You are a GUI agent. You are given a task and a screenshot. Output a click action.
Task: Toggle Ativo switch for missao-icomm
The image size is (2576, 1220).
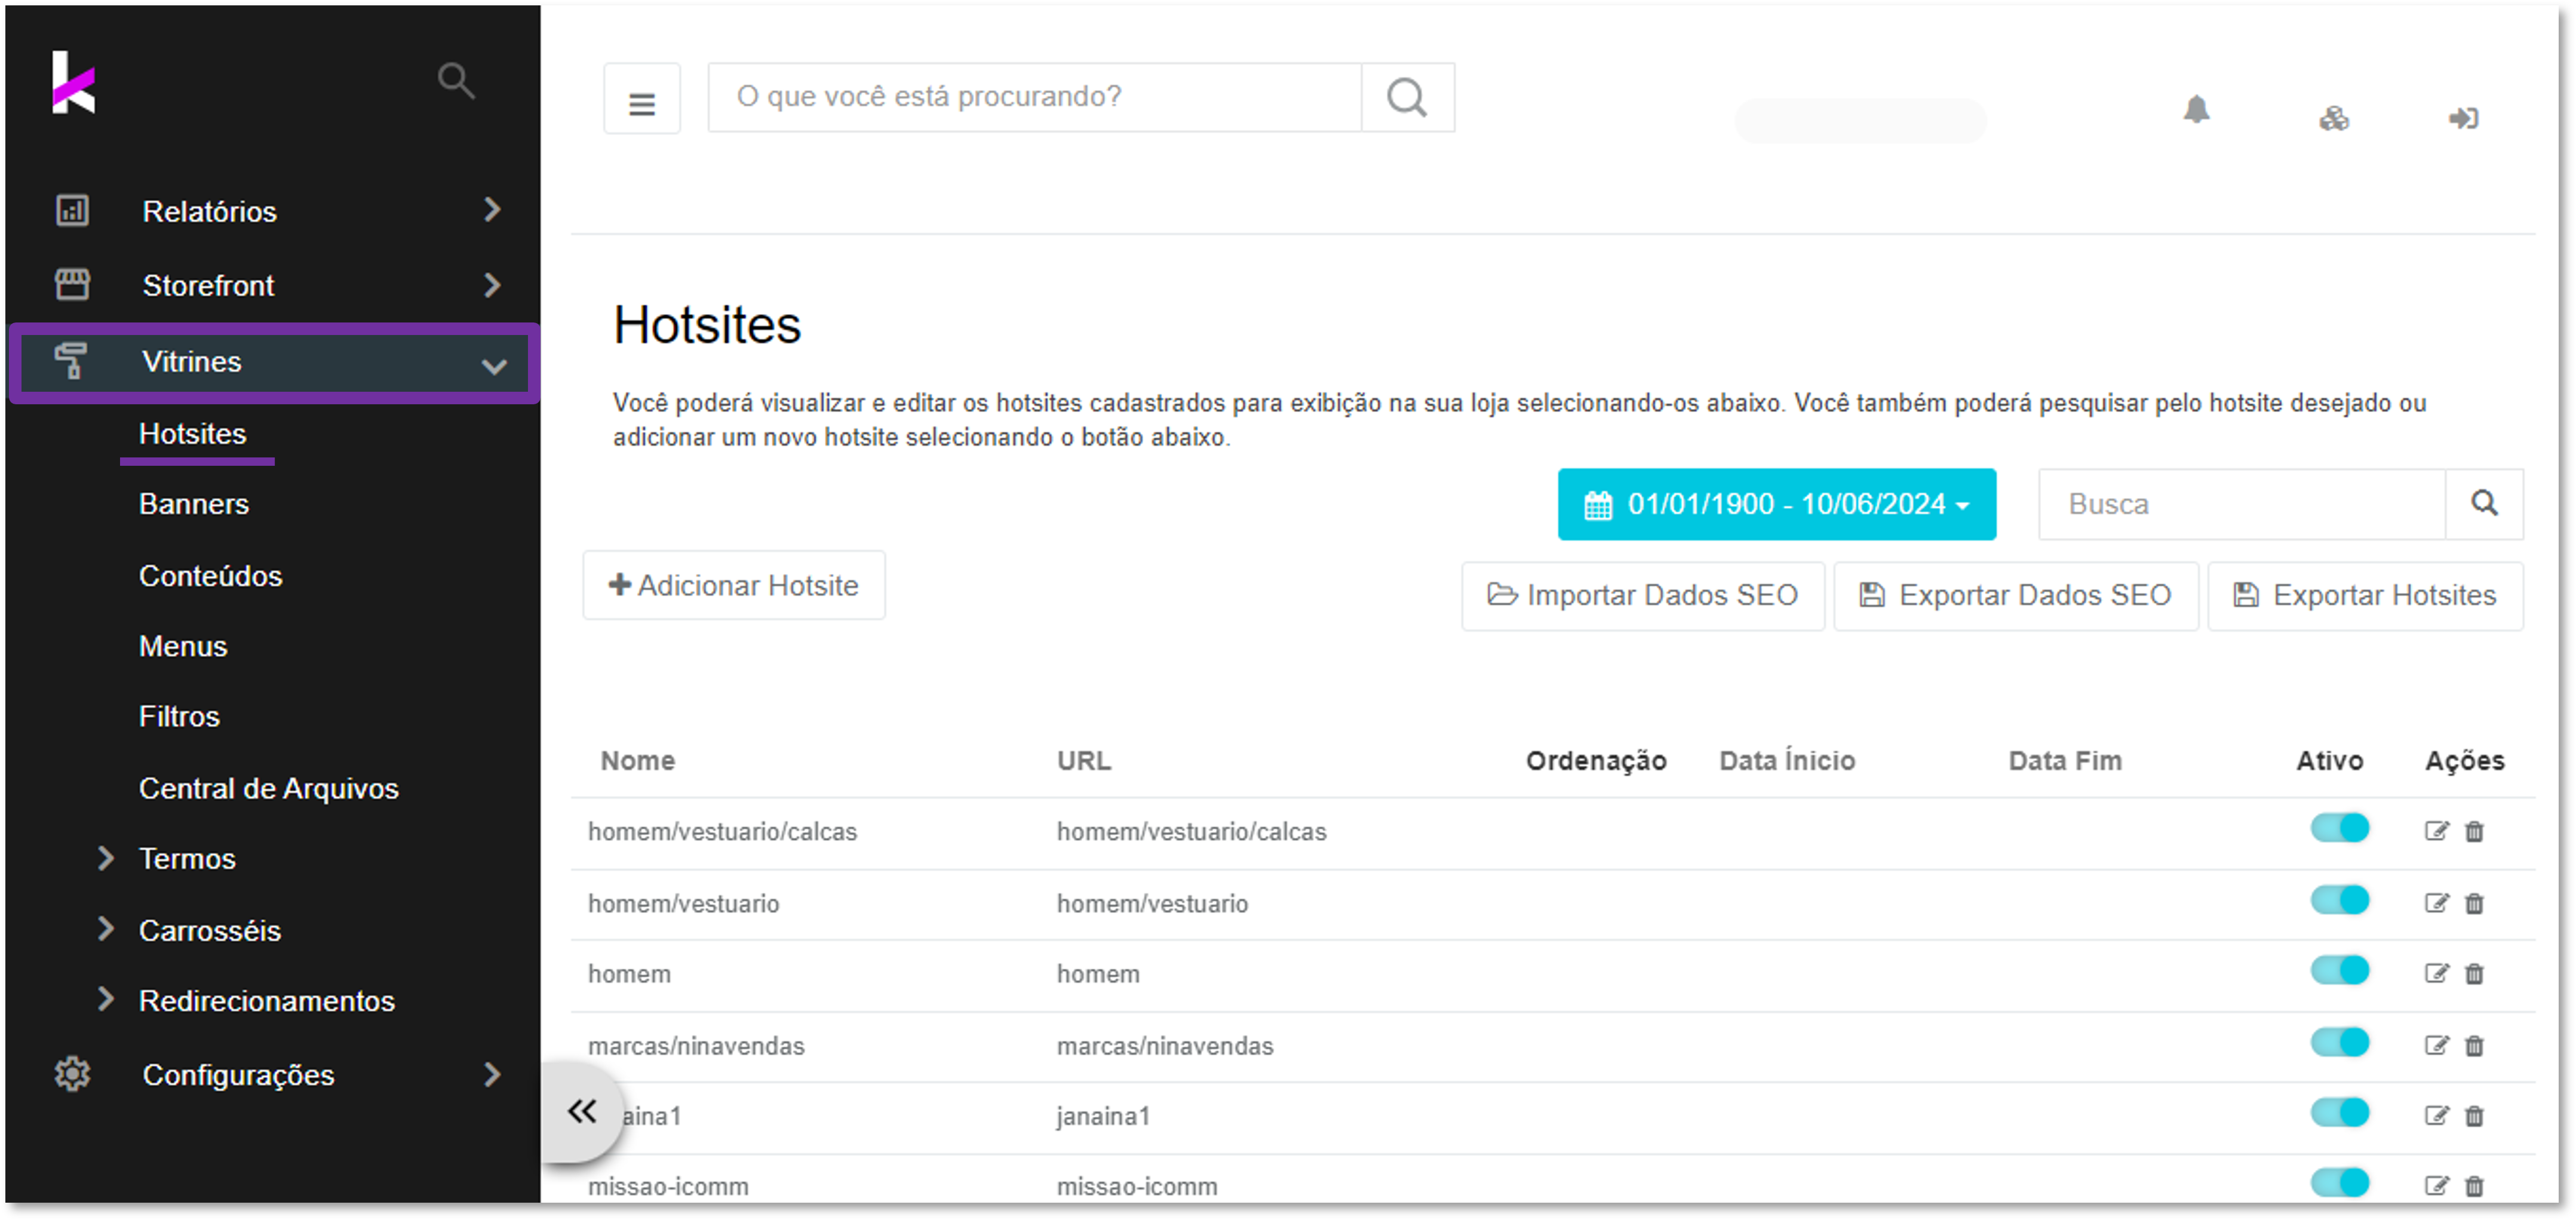[2340, 1183]
